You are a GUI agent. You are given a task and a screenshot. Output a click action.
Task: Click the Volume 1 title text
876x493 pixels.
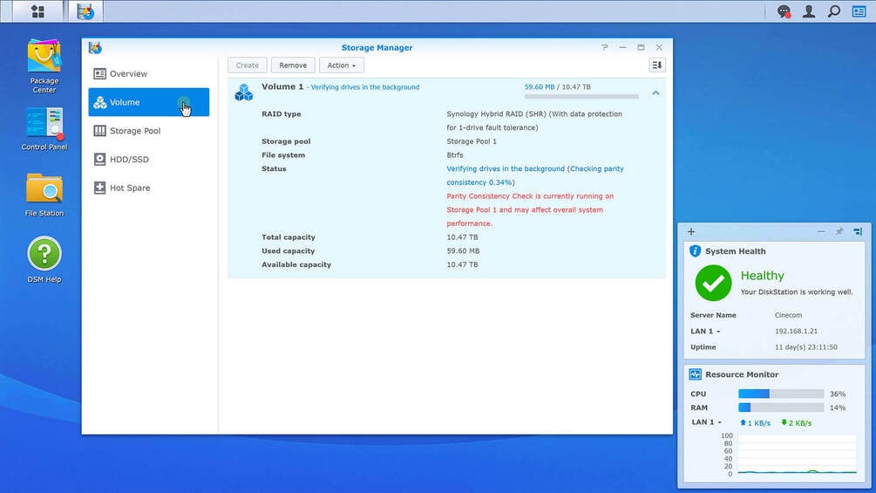[x=282, y=86]
